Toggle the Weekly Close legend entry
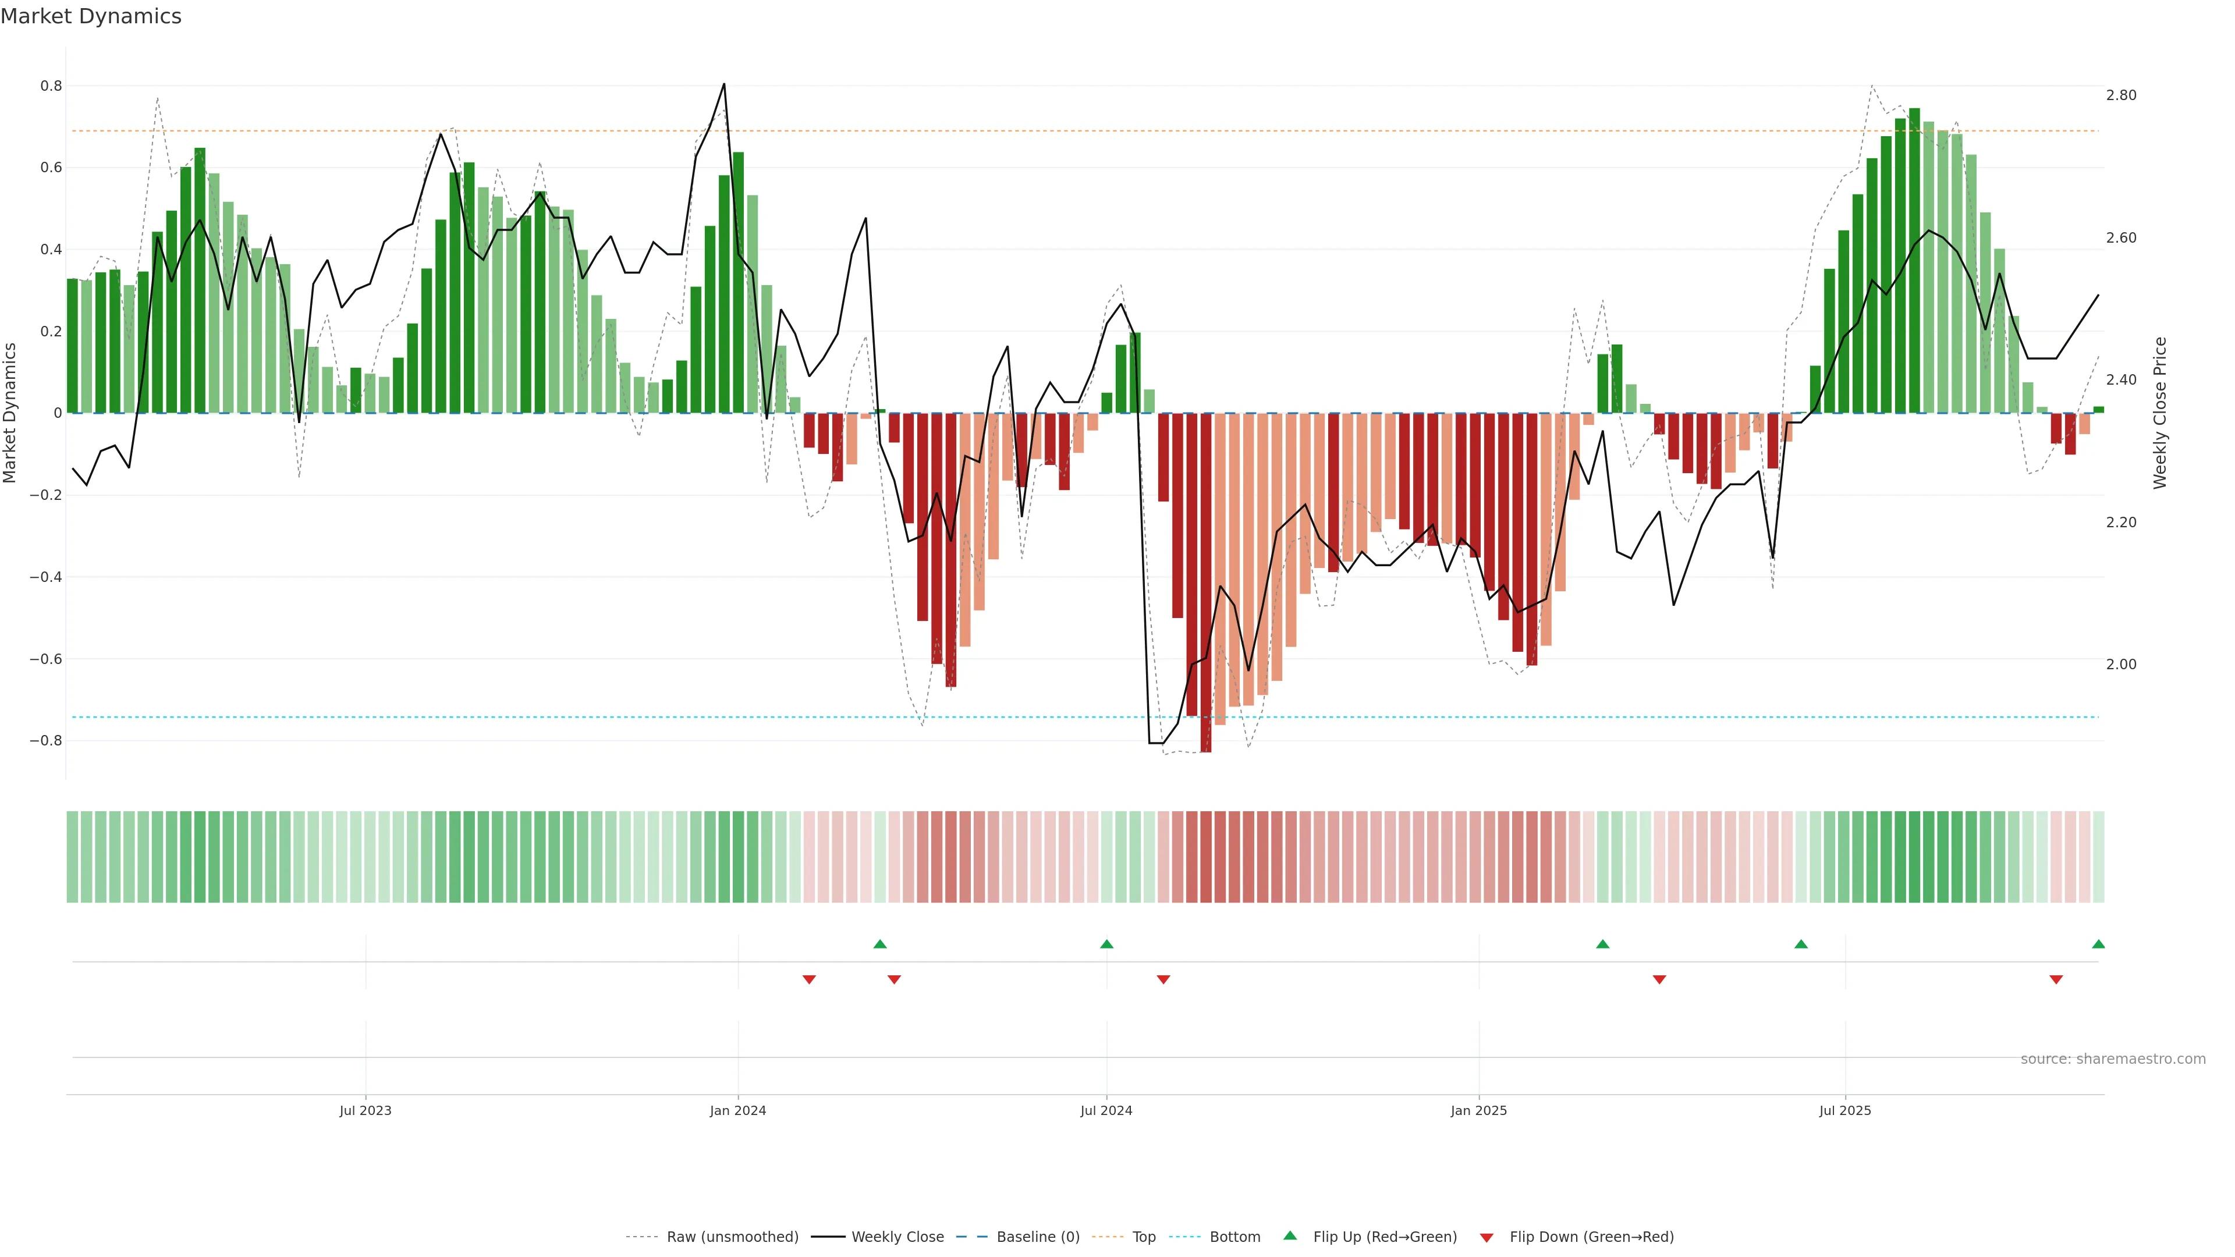 point(897,1237)
